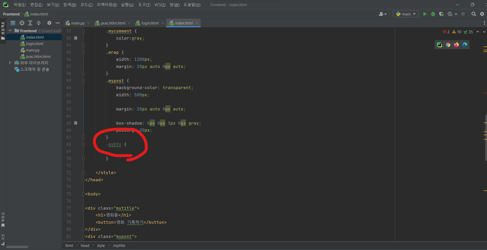This screenshot has height=250, width=487.
Task: Open the VCS menu
Action: [160, 5]
